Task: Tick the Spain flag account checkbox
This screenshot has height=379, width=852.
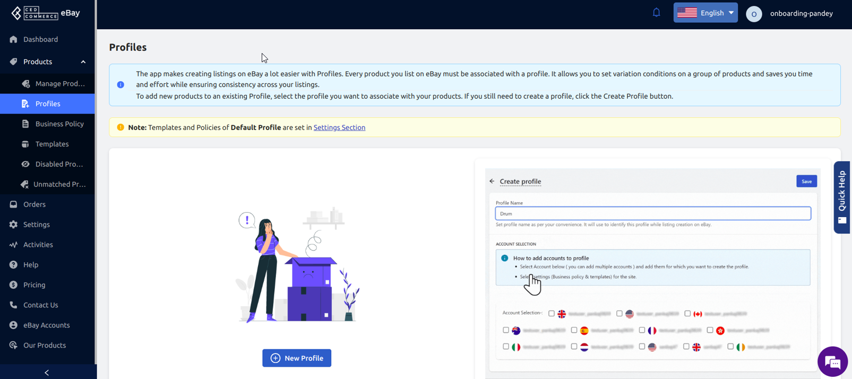Action: click(574, 330)
